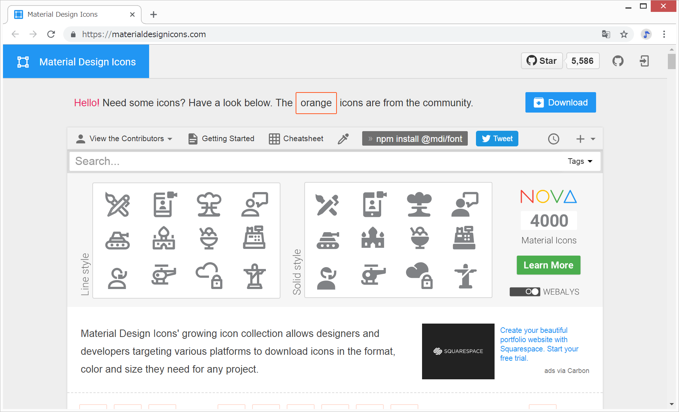This screenshot has width=679, height=412.
Task: Open the eyedropper color picker tool
Action: 343,139
